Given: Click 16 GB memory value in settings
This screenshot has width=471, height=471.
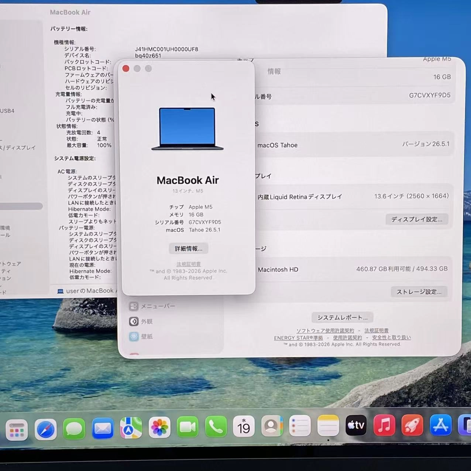Looking at the screenshot, I should click(x=442, y=77).
